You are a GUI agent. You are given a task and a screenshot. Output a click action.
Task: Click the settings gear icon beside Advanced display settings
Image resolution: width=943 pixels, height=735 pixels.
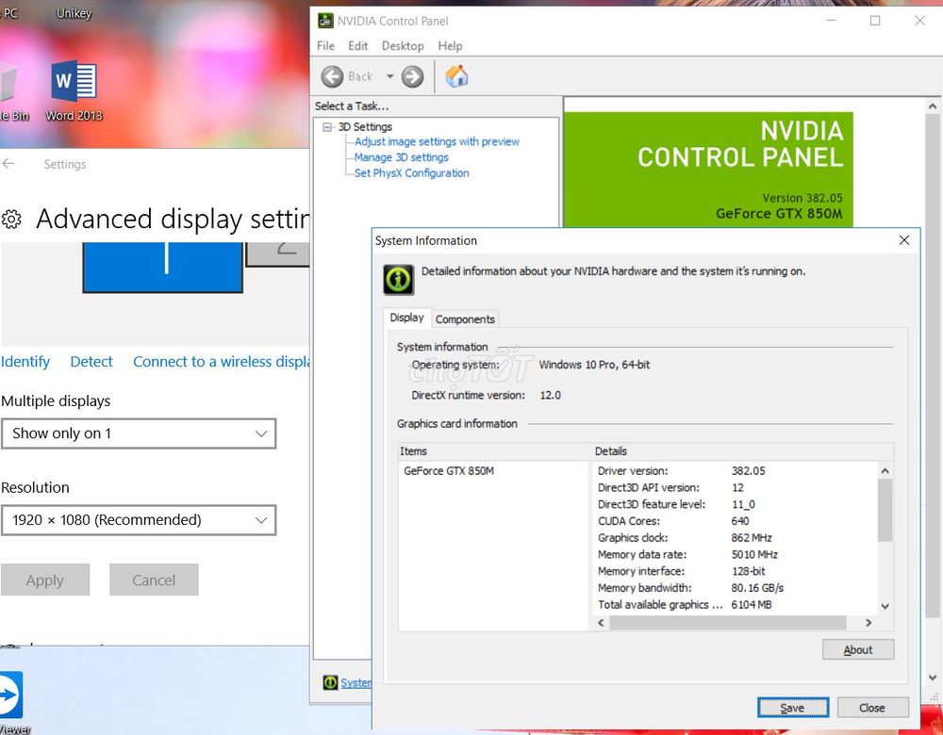click(x=11, y=220)
